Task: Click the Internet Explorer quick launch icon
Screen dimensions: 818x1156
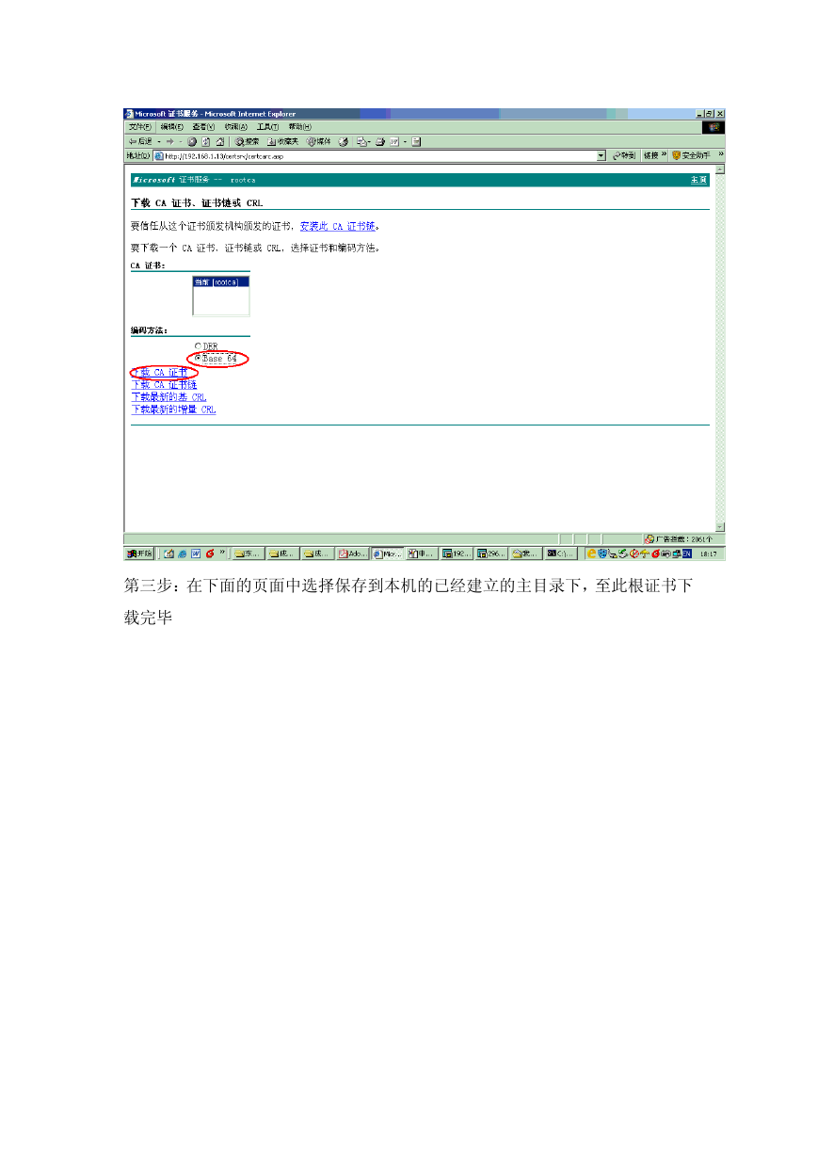Action: 182,554
